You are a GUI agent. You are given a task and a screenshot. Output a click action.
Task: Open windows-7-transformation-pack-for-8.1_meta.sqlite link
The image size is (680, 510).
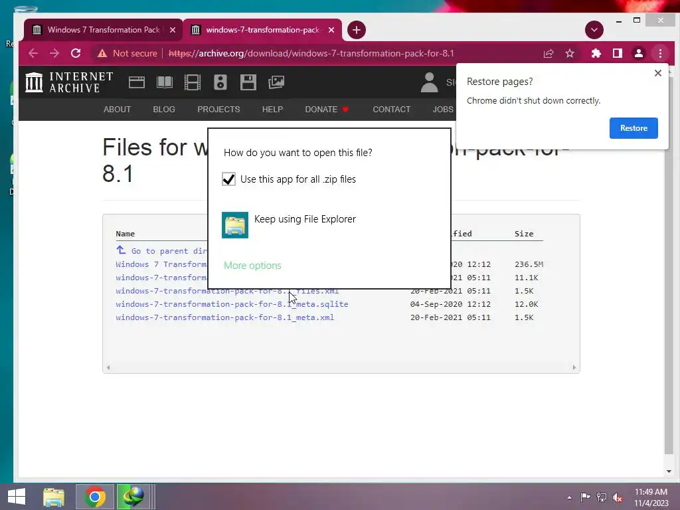(232, 304)
